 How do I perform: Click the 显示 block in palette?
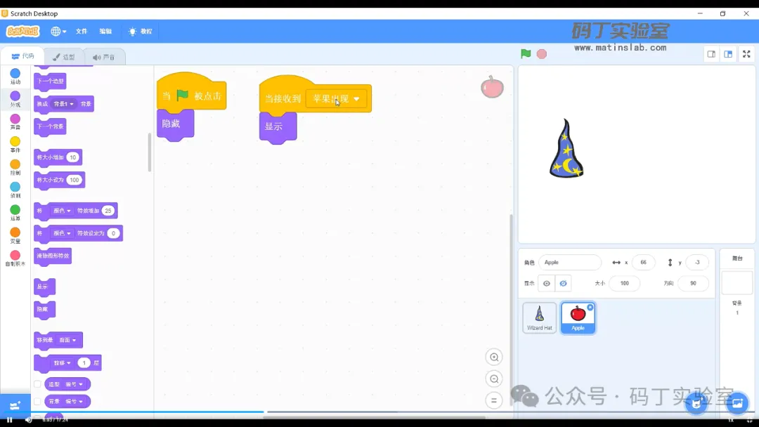click(x=44, y=287)
